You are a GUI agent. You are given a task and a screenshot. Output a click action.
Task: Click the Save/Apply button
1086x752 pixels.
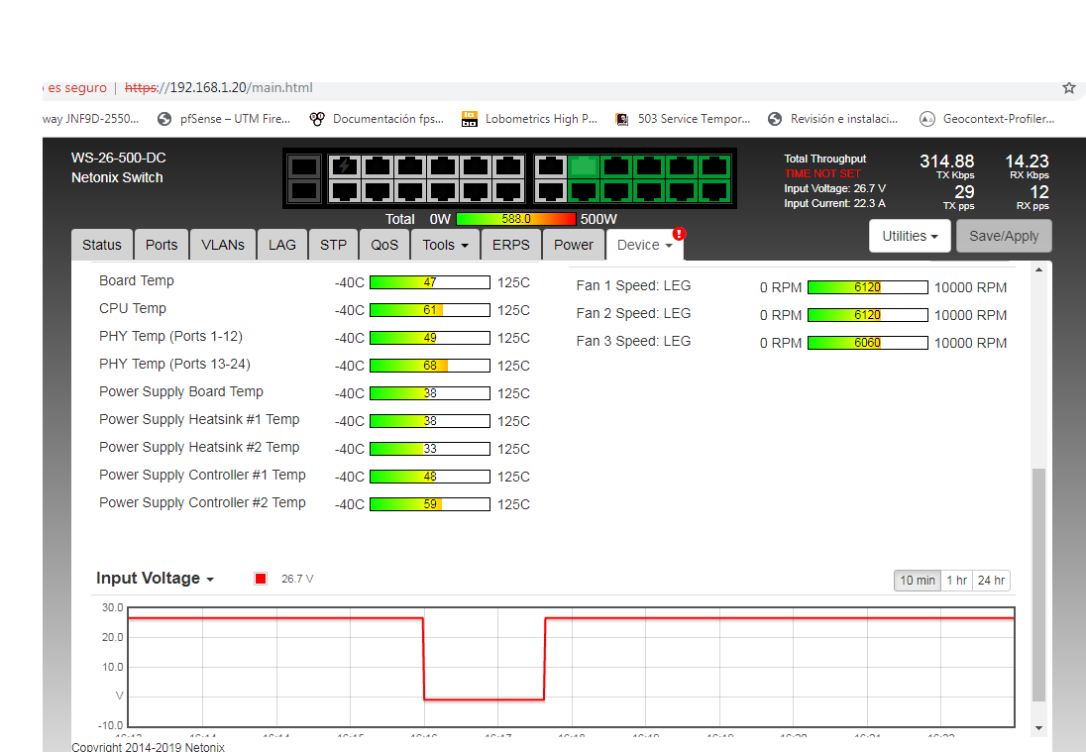1003,236
